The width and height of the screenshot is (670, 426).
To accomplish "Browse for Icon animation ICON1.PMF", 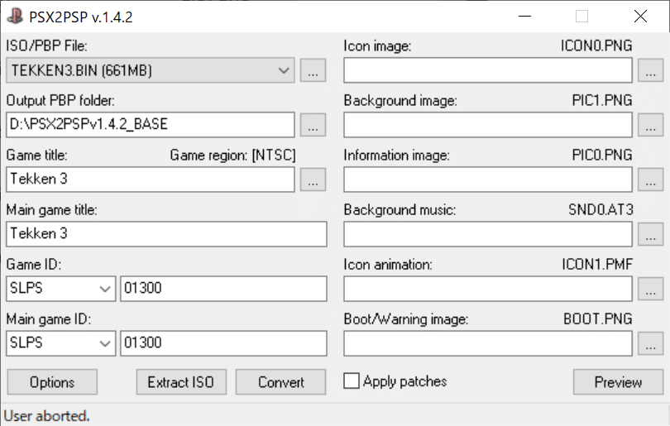I will tap(650, 289).
